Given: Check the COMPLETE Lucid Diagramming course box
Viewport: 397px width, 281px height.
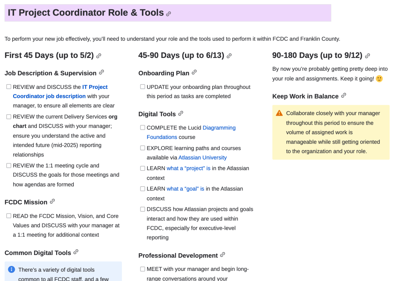Looking at the screenshot, I should pos(142,128).
